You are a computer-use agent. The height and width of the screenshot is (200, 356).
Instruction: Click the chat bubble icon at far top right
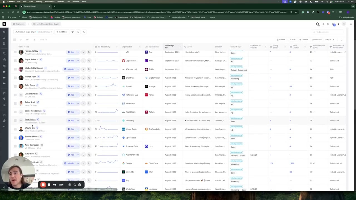[x=351, y=24]
